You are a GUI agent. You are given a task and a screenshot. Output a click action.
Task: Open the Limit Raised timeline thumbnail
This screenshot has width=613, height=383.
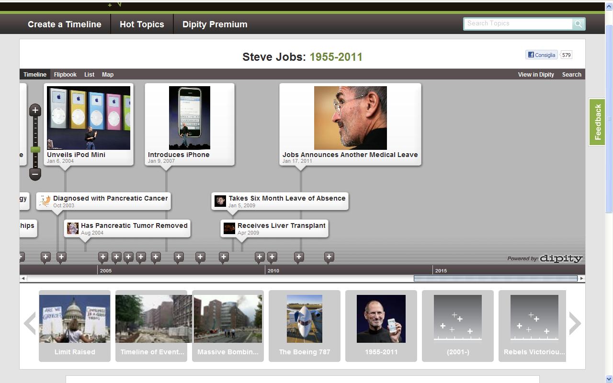(x=75, y=326)
